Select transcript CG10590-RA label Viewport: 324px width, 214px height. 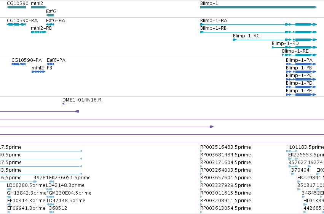tap(22, 21)
